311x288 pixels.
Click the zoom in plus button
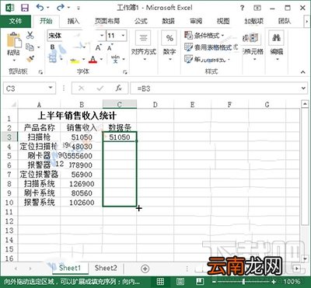(274, 282)
